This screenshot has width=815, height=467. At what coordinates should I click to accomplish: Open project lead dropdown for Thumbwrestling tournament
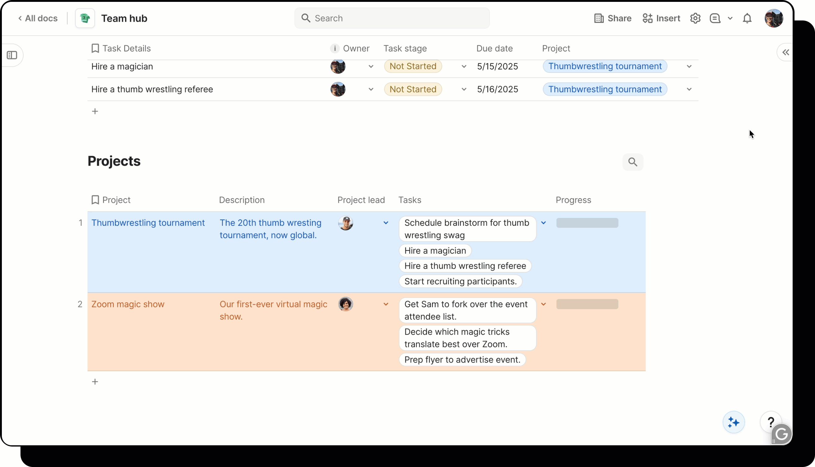(386, 223)
